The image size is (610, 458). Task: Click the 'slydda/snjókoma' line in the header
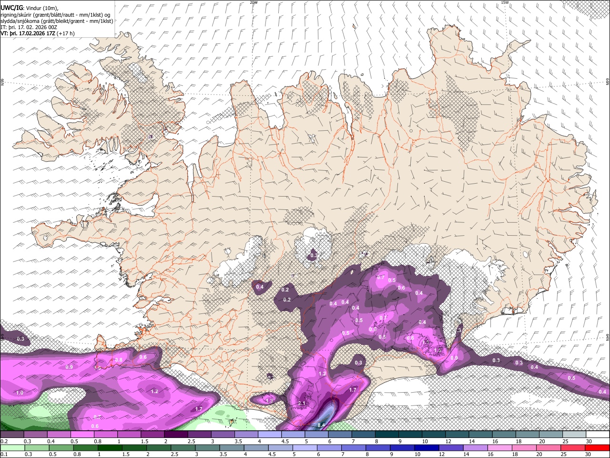[x=57, y=21]
